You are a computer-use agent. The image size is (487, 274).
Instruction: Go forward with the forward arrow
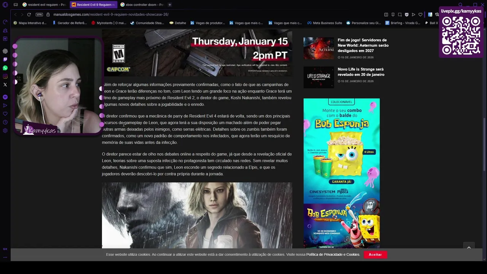click(x=22, y=14)
